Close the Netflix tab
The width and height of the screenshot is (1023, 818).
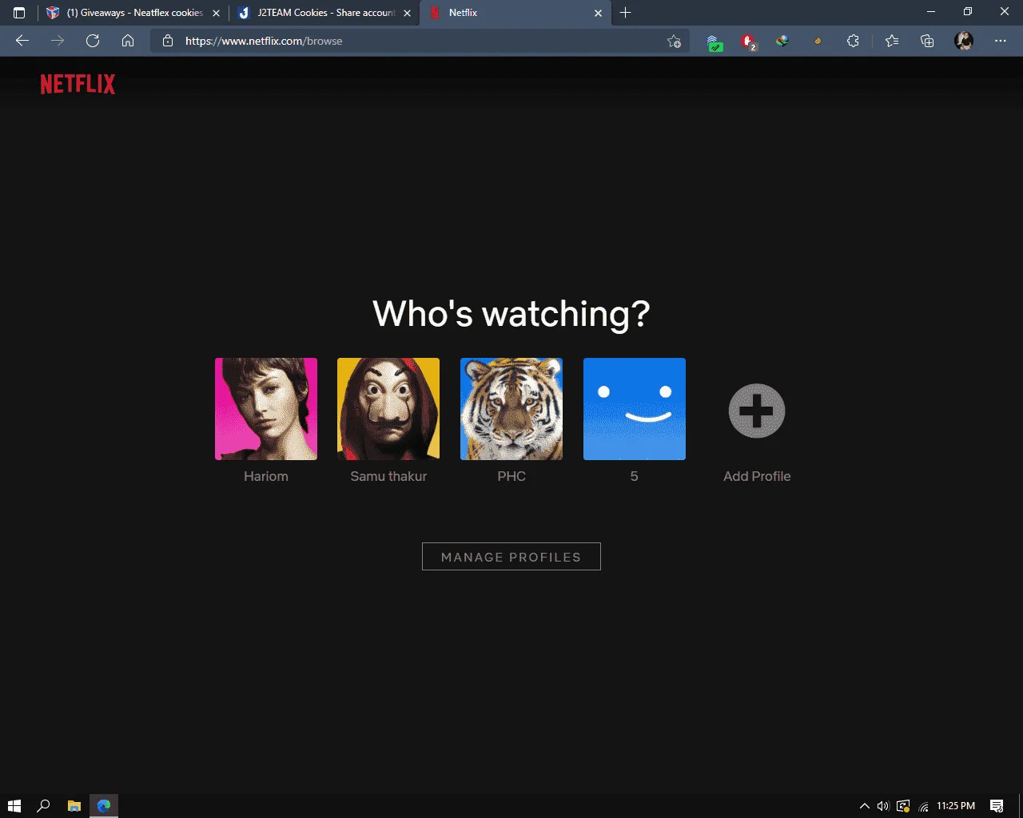(x=598, y=13)
